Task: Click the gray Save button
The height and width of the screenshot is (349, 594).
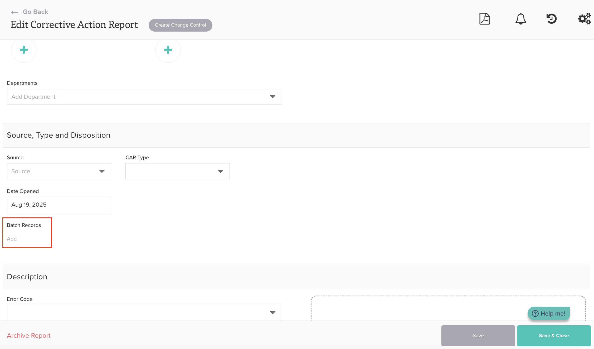Action: pos(478,336)
